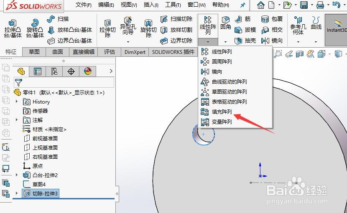Open the 工具(T) menu

[173, 5]
